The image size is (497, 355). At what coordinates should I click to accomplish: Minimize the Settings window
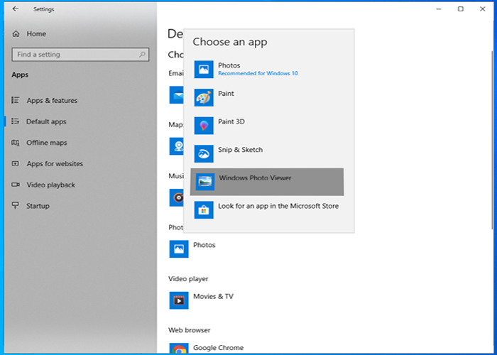pyautogui.click(x=439, y=9)
